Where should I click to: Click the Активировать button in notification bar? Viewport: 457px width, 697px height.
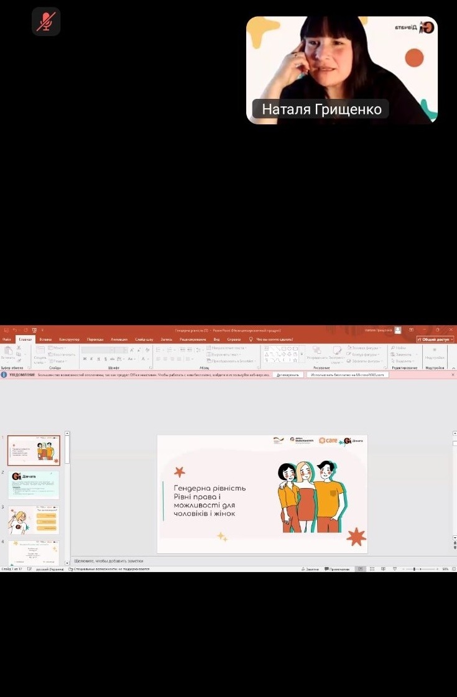pyautogui.click(x=288, y=375)
